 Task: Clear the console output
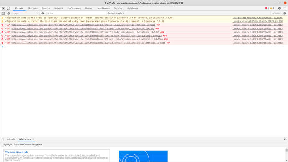pos(8,13)
